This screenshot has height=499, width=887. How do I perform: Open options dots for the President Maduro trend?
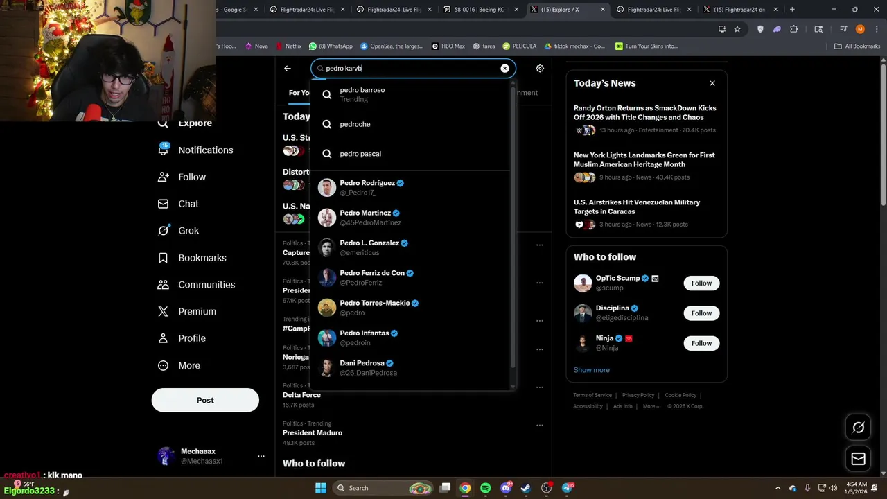pyautogui.click(x=540, y=425)
